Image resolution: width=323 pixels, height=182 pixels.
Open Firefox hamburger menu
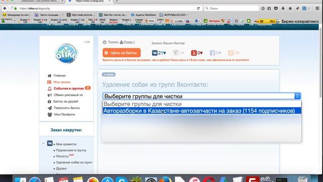pyautogui.click(x=317, y=8)
